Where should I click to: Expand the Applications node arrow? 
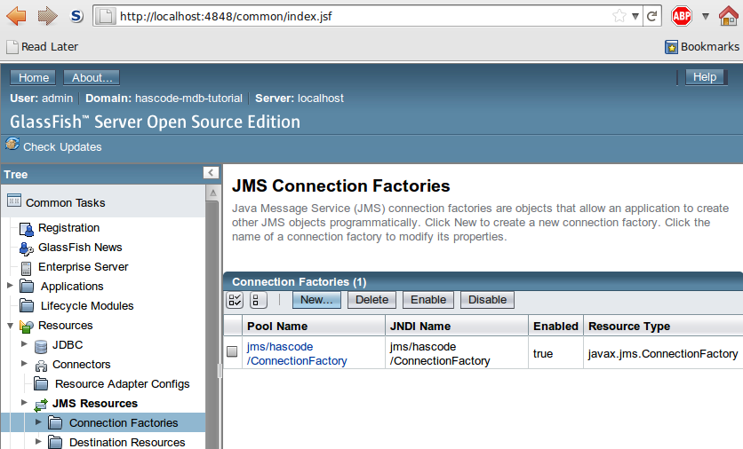10,286
